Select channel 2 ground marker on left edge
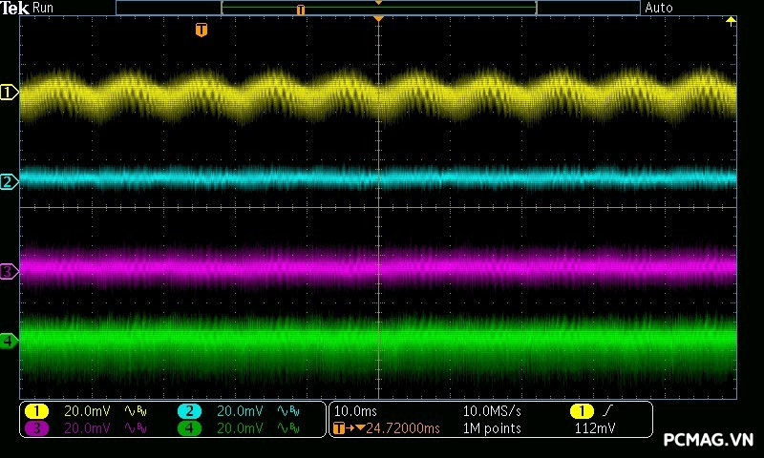Viewport: 764px width, 458px height. (9, 181)
